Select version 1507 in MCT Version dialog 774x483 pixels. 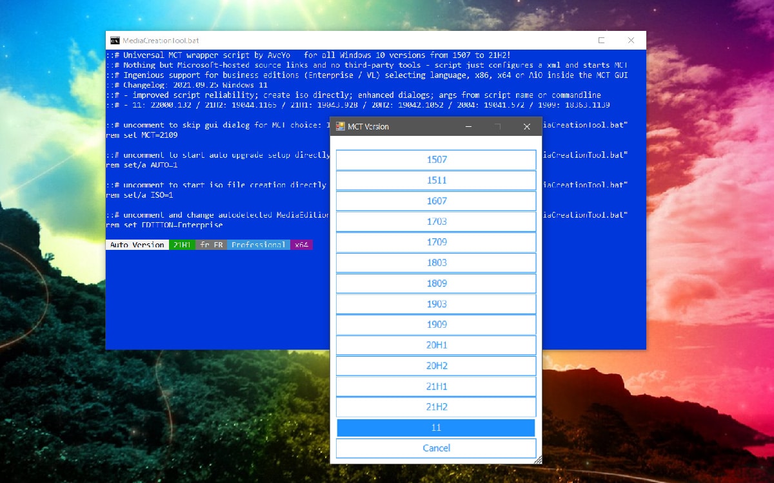436,160
